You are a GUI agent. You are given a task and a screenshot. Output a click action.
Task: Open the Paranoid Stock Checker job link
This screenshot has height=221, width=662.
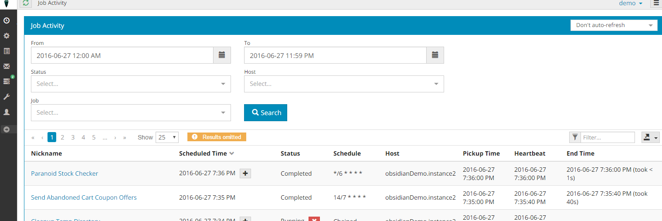(x=65, y=173)
